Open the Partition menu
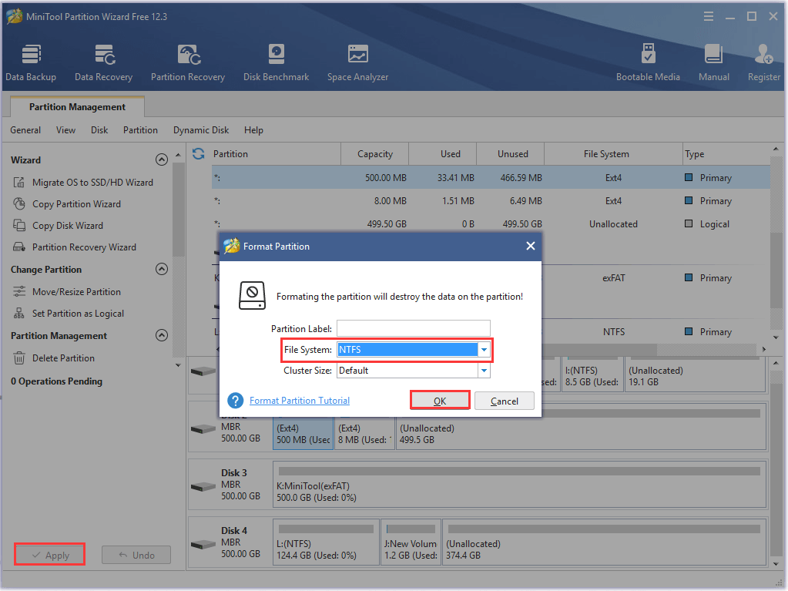Screen dimensions: 788x591 pyautogui.click(x=140, y=130)
